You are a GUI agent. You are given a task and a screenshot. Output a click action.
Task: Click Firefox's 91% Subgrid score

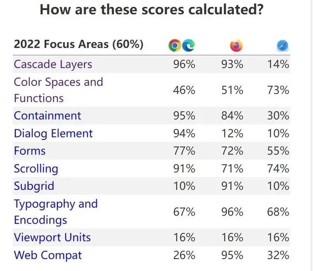(232, 186)
